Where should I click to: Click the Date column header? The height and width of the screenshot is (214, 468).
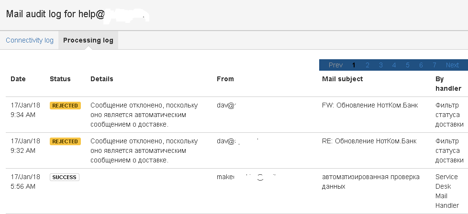coord(18,79)
